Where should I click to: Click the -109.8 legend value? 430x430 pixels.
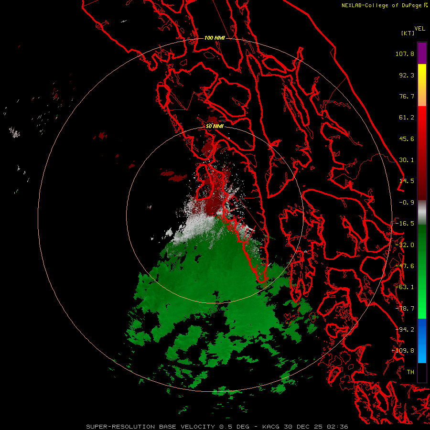pyautogui.click(x=403, y=351)
